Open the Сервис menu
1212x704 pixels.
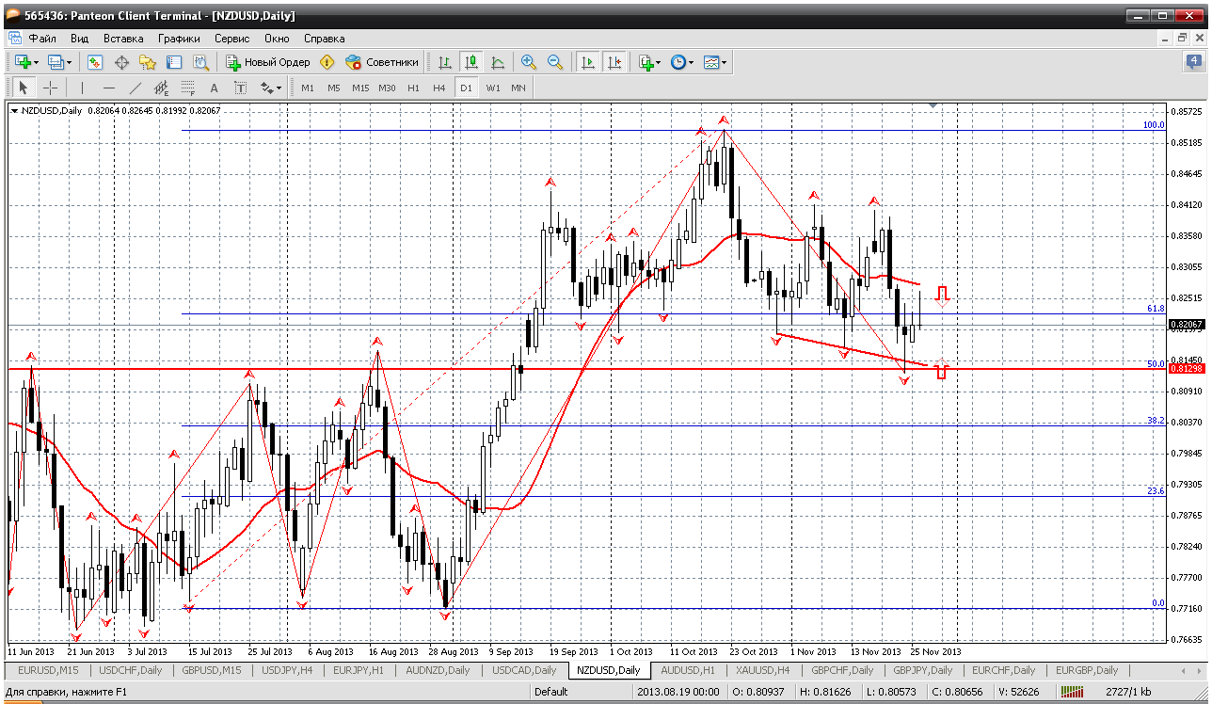click(231, 39)
